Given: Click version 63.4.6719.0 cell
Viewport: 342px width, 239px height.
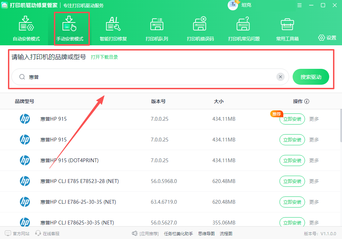Looking at the screenshot, I should (x=164, y=202).
